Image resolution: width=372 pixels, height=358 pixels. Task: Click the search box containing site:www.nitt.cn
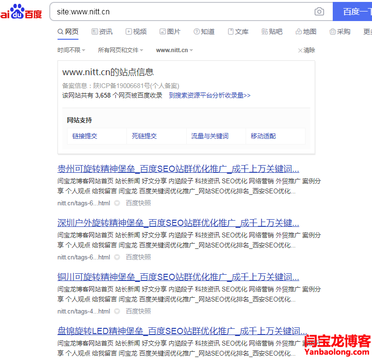click(182, 11)
